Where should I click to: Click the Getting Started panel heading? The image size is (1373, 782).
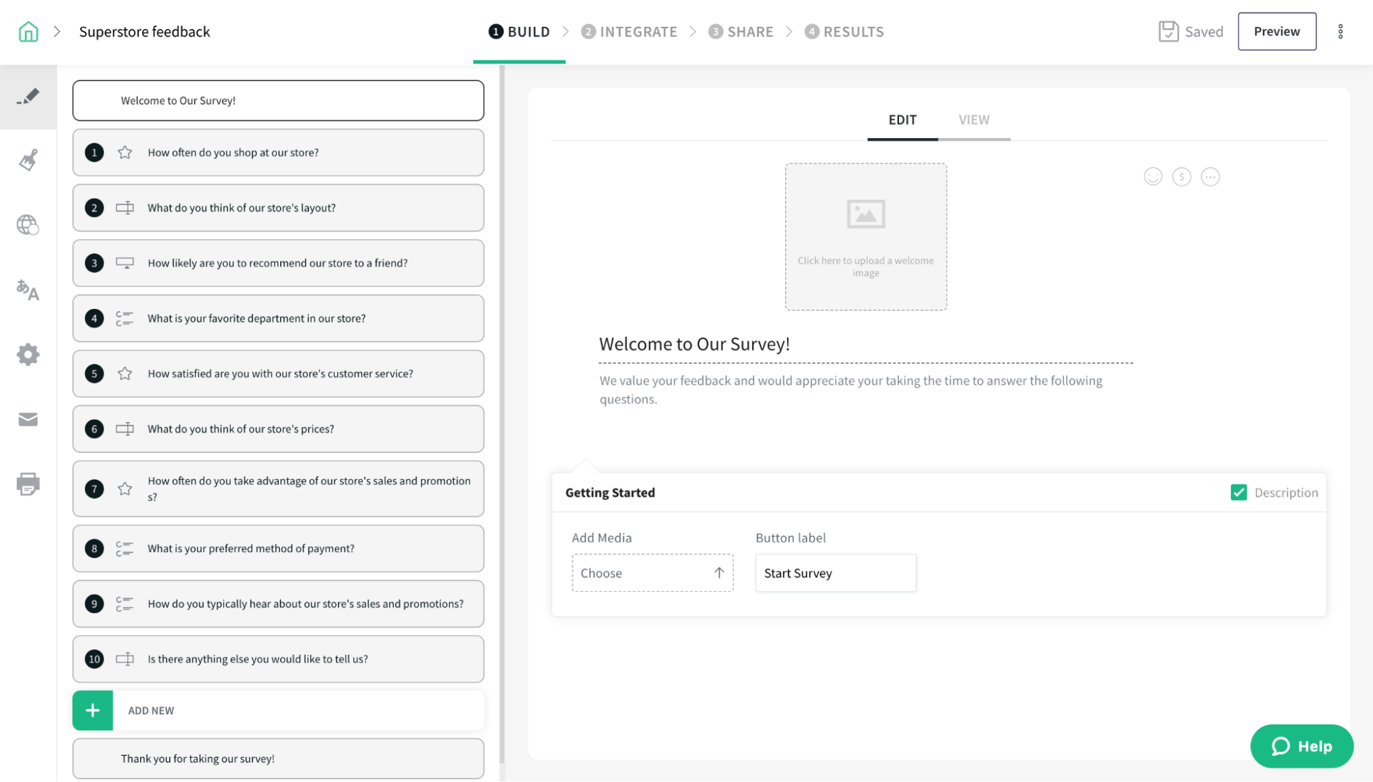610,492
